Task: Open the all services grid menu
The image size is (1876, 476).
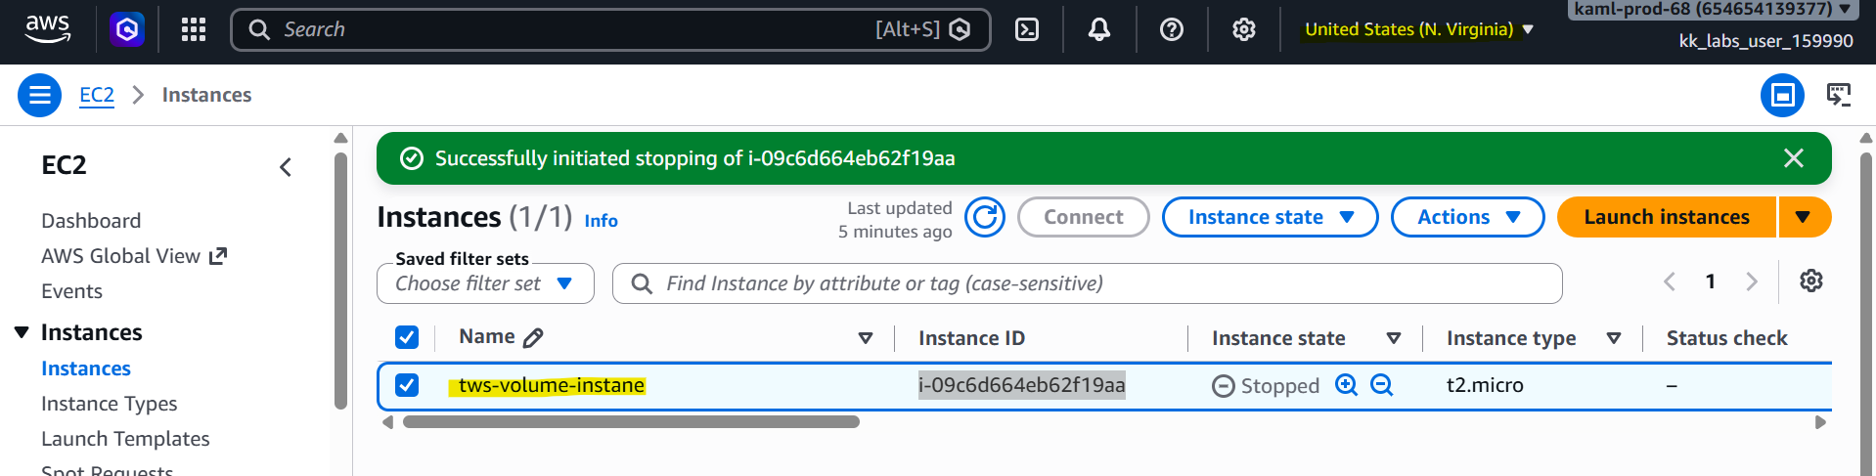Action: point(194,29)
